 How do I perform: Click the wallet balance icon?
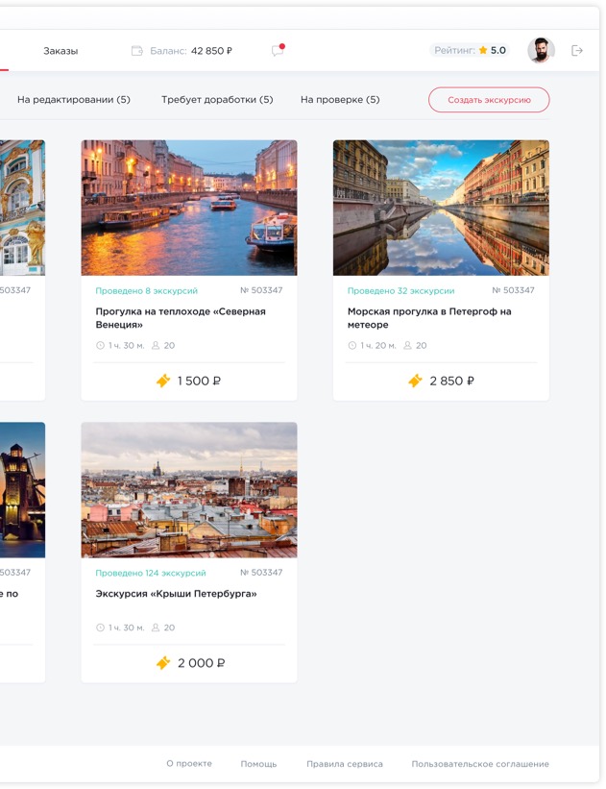point(137,51)
